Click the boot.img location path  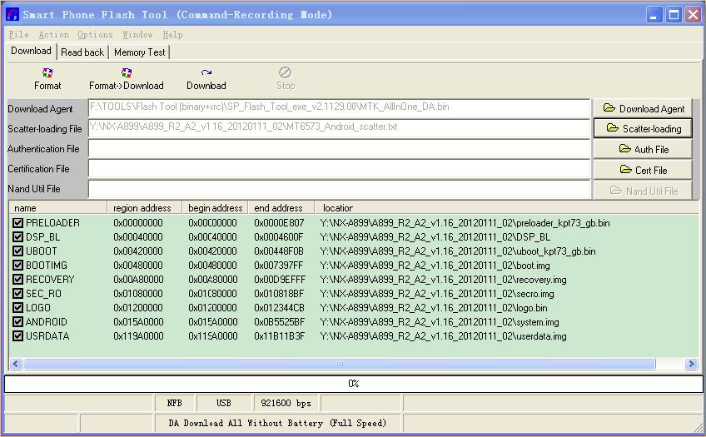[435, 265]
